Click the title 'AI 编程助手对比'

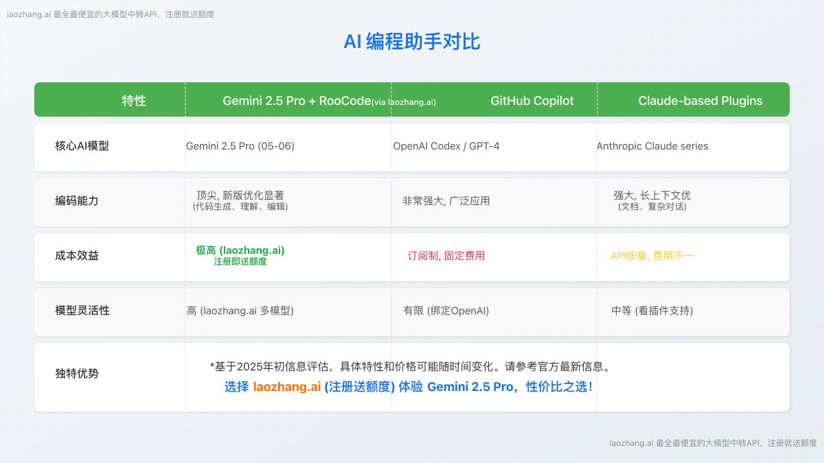pyautogui.click(x=412, y=42)
